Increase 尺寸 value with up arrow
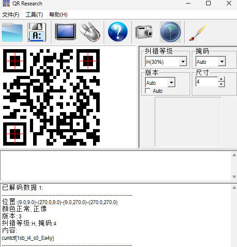The image size is (237, 247). pos(221,79)
